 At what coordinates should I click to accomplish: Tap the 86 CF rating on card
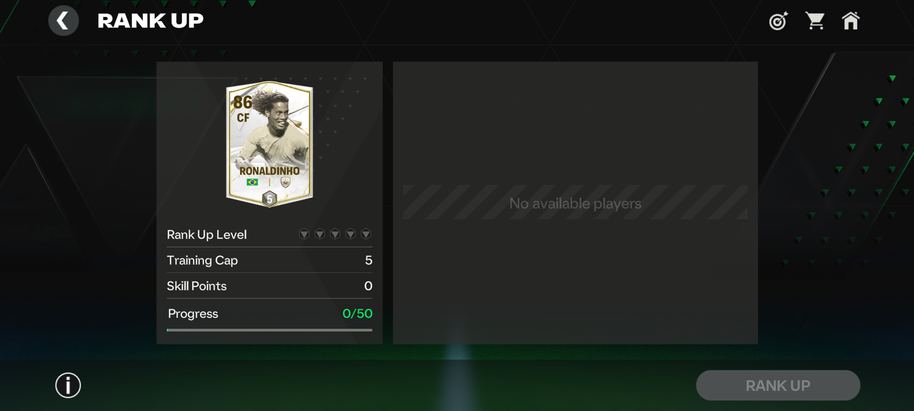click(x=243, y=109)
